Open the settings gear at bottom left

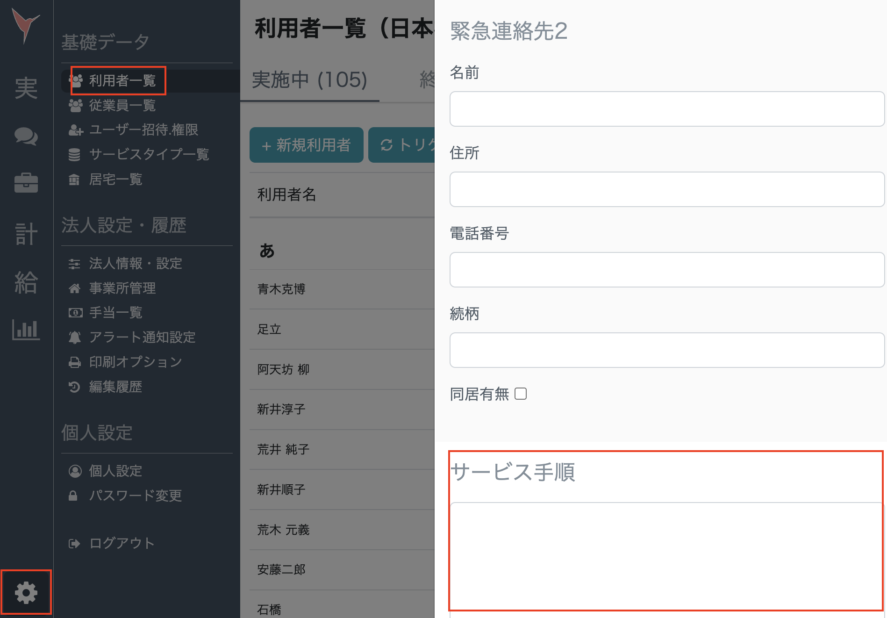click(x=26, y=592)
